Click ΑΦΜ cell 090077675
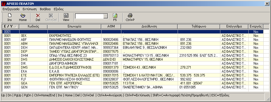The image size is (271, 102). tap(111, 52)
